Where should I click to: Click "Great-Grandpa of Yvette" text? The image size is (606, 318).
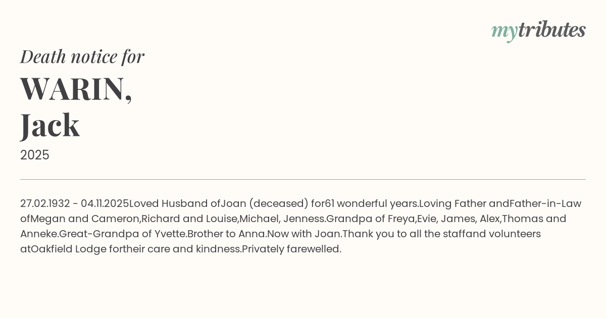[122, 234]
